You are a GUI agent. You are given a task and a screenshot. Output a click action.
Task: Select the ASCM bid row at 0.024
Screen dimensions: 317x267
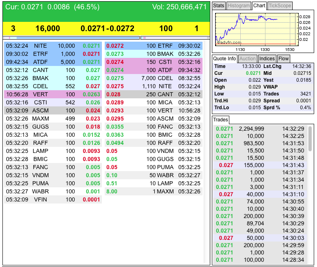pyautogui.click(x=53, y=110)
